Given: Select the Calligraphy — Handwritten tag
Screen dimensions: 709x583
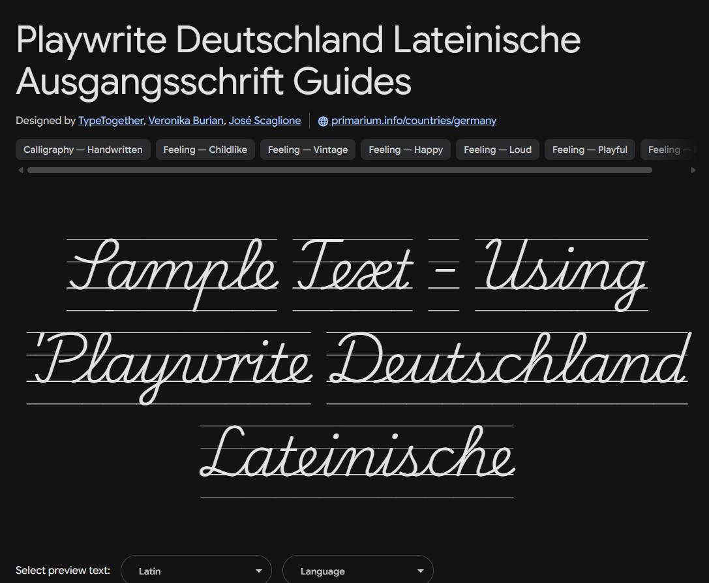Looking at the screenshot, I should (83, 150).
